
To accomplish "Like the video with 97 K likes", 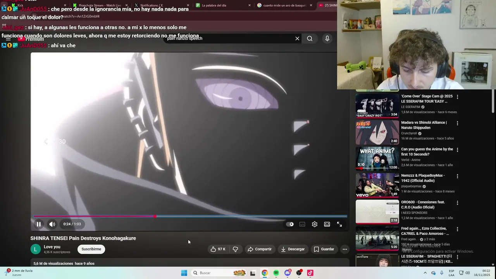I will (218, 249).
